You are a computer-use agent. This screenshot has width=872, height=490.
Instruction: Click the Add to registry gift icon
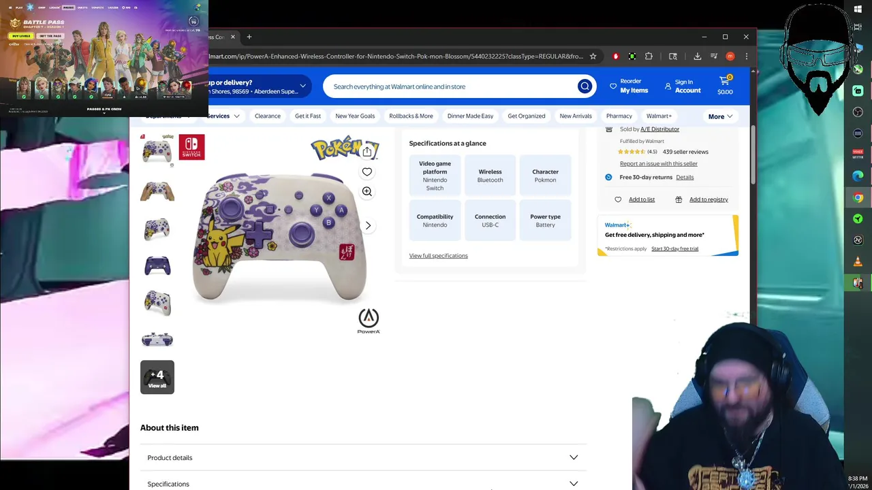(679, 199)
